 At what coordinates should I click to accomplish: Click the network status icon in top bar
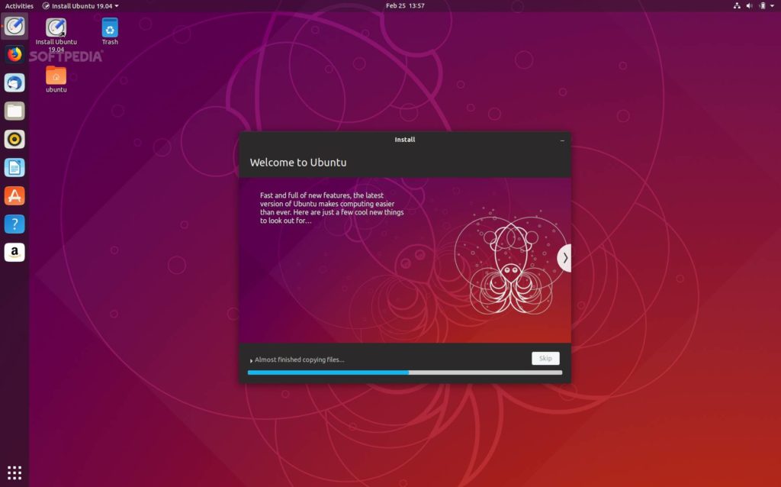737,6
